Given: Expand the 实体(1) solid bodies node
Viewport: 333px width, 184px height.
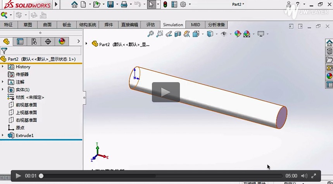Looking at the screenshot, I should pyautogui.click(x=3, y=89).
